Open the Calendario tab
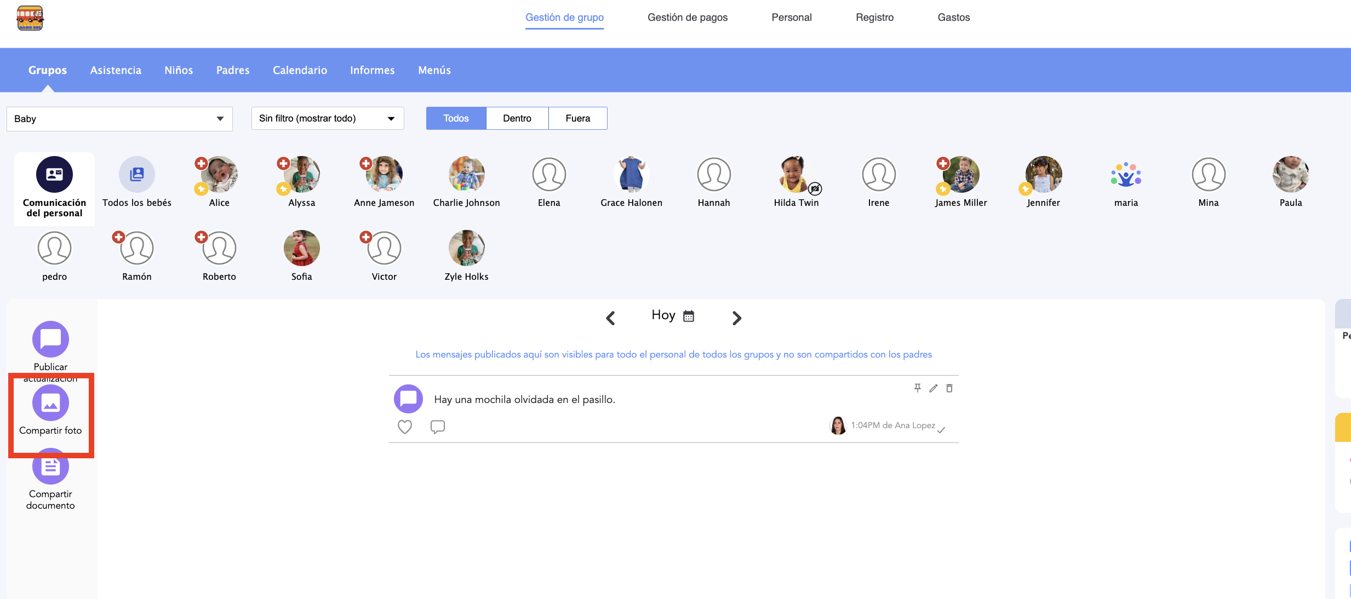Viewport: 1351px width, 599px height. click(300, 70)
